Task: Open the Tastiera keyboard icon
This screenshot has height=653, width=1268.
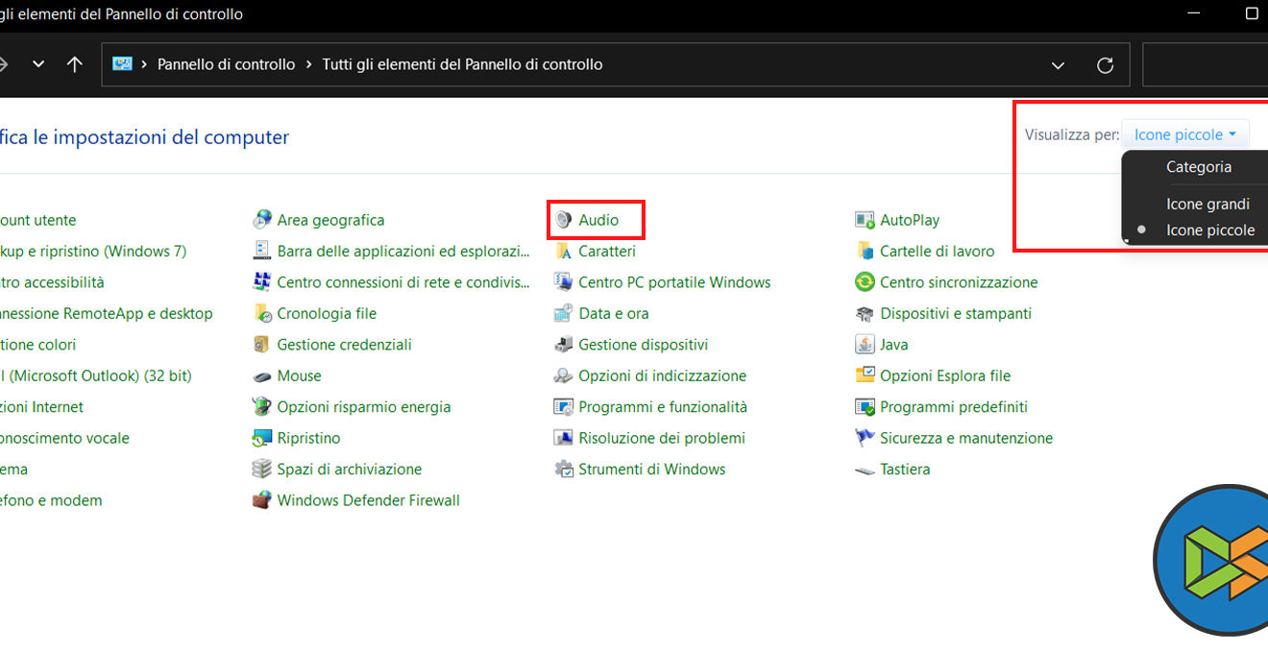Action: (865, 470)
